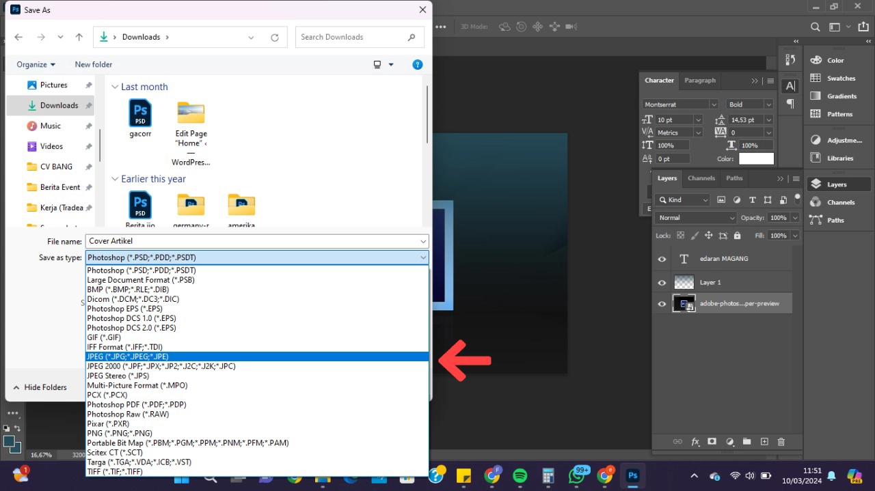The width and height of the screenshot is (875, 491).
Task: Lock transparent pixels icon
Action: point(680,236)
